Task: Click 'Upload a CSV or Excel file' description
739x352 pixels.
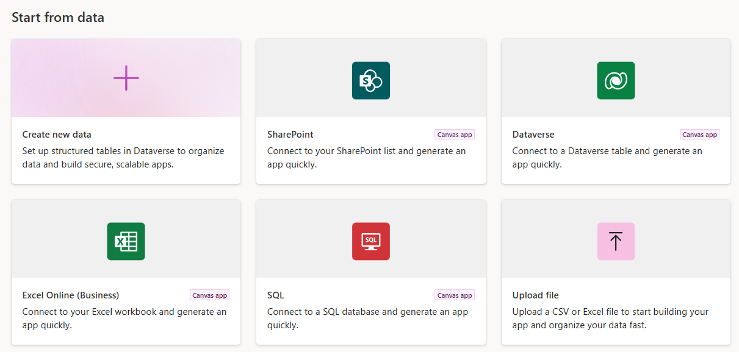Action: click(x=610, y=319)
